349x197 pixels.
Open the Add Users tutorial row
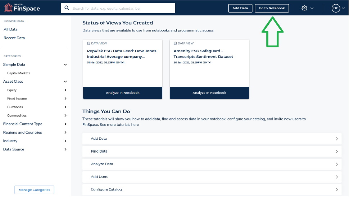point(212,177)
